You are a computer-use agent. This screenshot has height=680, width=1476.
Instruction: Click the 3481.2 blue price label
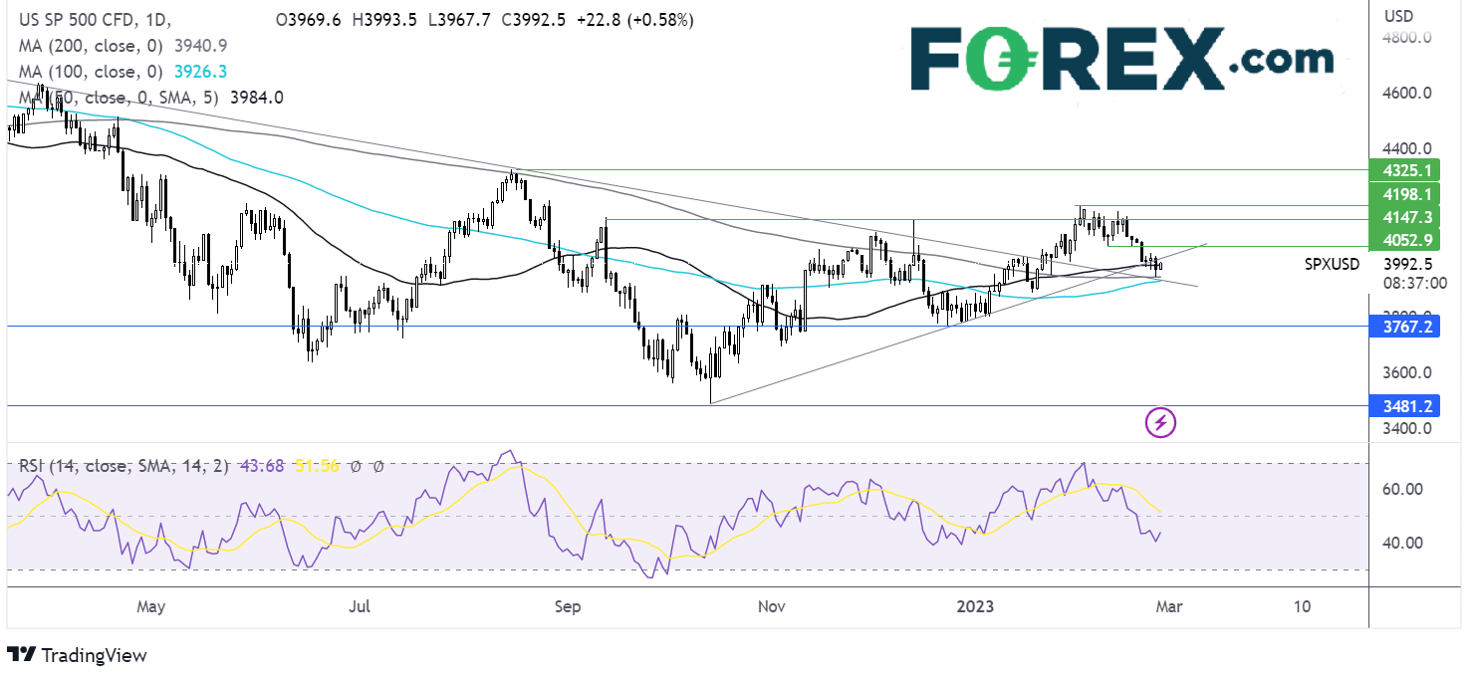pyautogui.click(x=1404, y=406)
